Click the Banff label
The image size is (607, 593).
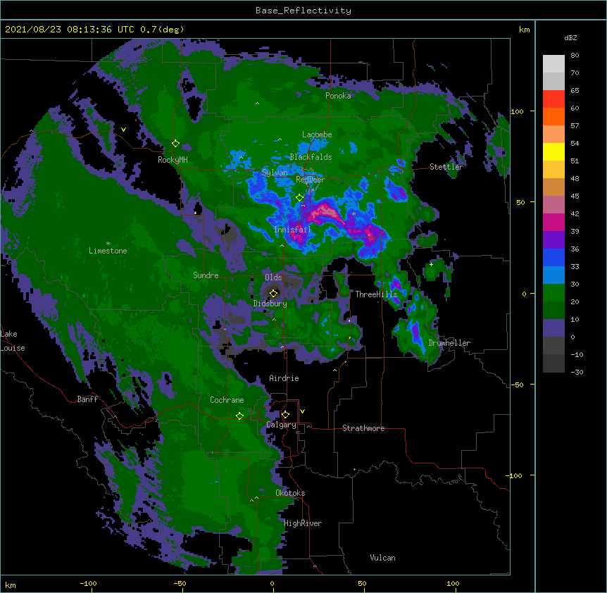(x=87, y=399)
